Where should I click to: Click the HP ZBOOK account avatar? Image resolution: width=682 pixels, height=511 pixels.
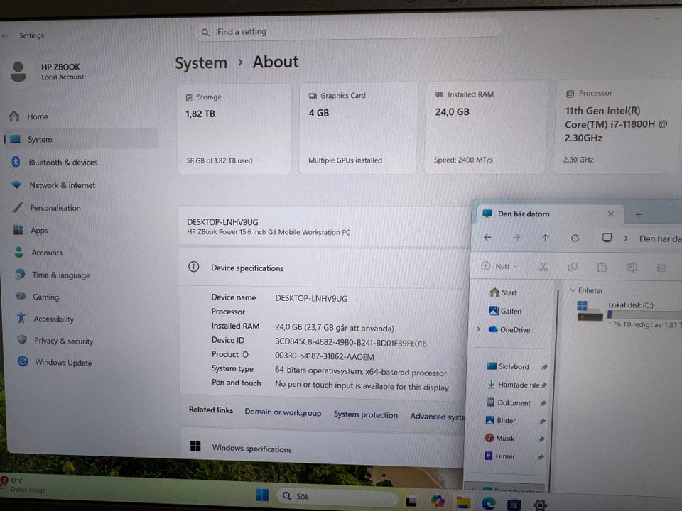(x=18, y=72)
